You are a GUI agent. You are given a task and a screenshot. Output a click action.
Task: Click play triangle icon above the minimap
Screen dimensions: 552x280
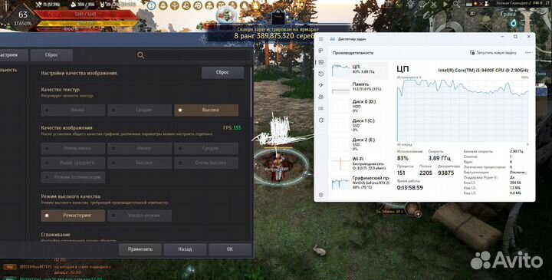coord(445,5)
